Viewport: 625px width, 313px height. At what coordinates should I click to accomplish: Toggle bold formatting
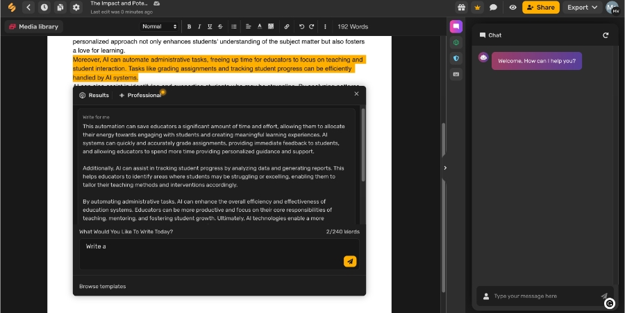coord(189,26)
